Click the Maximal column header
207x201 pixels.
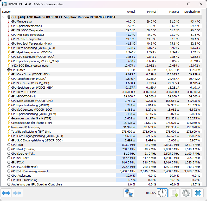click(x=169, y=12)
